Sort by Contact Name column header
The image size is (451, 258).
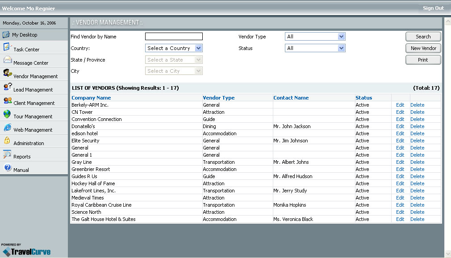pyautogui.click(x=291, y=98)
